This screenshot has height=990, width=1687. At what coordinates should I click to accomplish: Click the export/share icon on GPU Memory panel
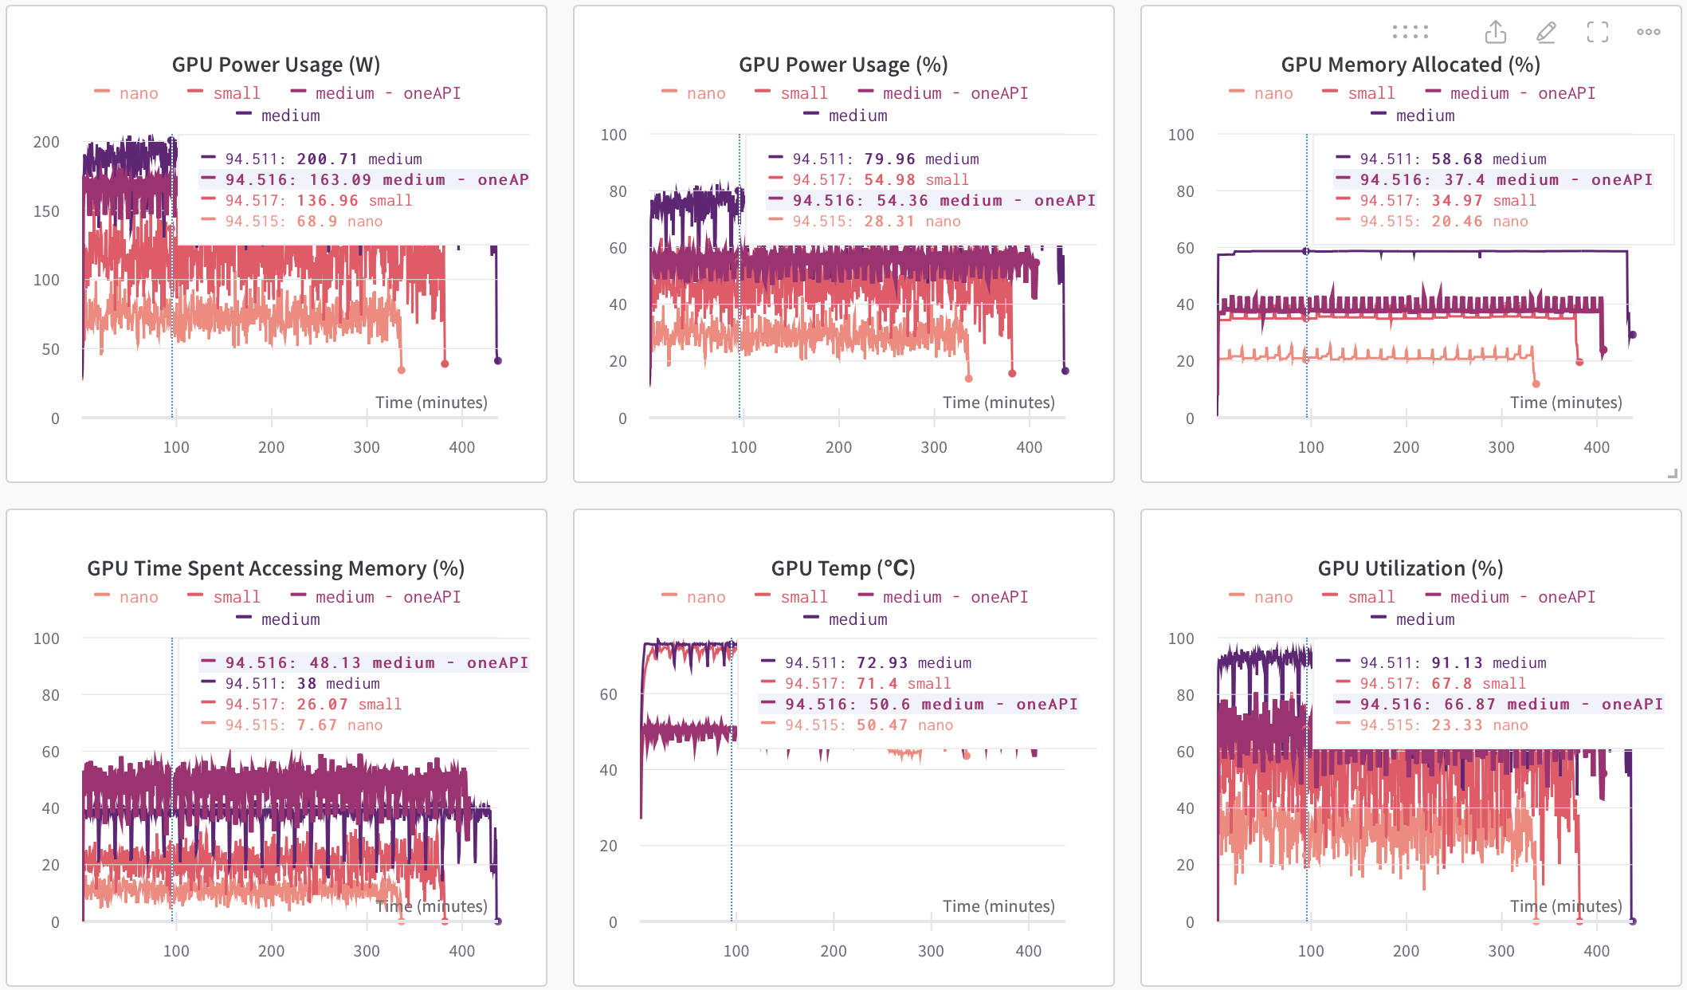coord(1496,32)
